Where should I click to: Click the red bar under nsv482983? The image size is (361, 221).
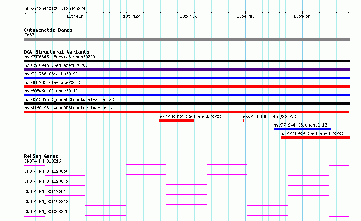pyautogui.click(x=187, y=86)
